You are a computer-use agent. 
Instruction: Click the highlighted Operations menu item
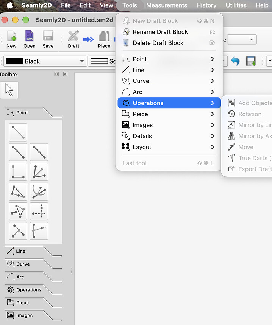(169, 103)
